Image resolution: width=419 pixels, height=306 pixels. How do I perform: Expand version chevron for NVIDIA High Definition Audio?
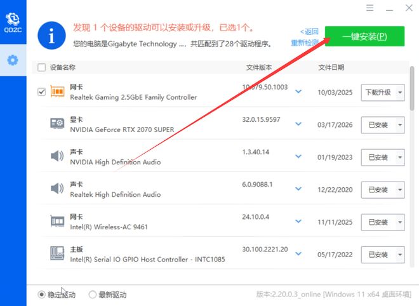pyautogui.click(x=298, y=156)
